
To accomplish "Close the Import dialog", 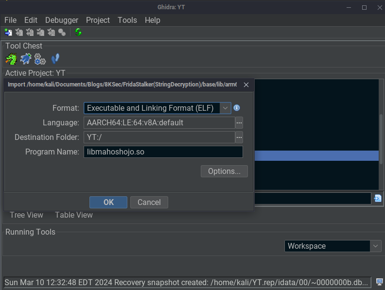I will [246, 85].
